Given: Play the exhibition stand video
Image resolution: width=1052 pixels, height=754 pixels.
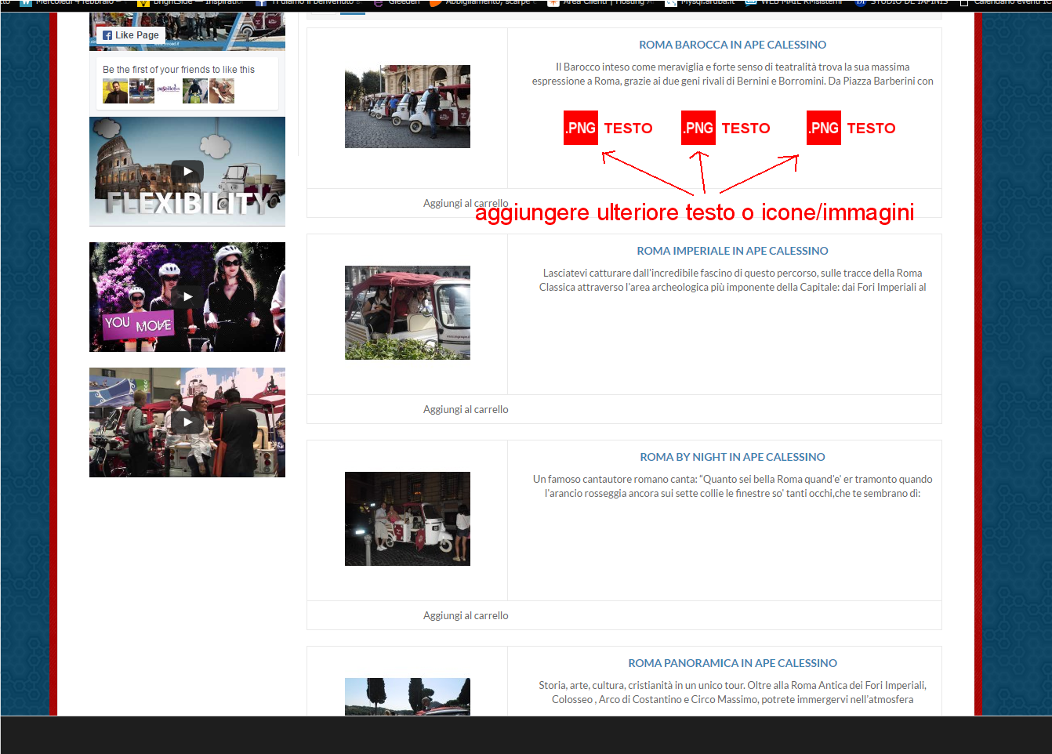Looking at the screenshot, I should tap(187, 422).
